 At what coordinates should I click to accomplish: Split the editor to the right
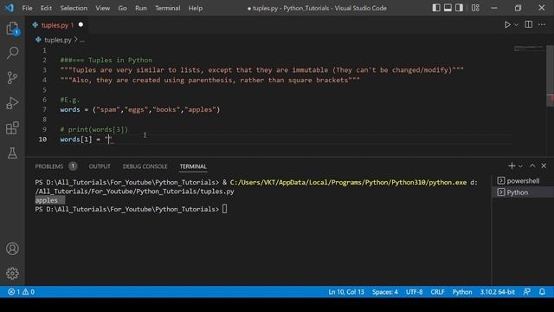529,24
